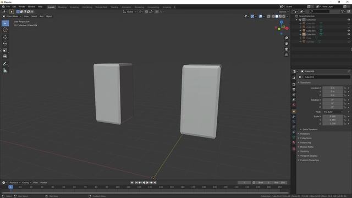Toggle show gizmo button
The width and height of the screenshot is (352, 198).
(x=252, y=16)
